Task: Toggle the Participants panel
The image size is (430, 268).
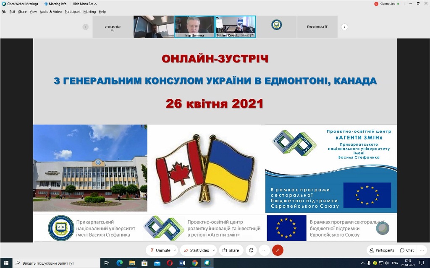Action: [x=382, y=250]
